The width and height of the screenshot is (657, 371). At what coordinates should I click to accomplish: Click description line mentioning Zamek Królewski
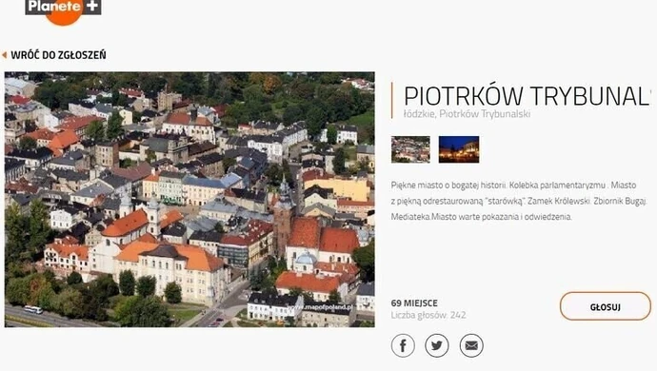click(x=519, y=201)
